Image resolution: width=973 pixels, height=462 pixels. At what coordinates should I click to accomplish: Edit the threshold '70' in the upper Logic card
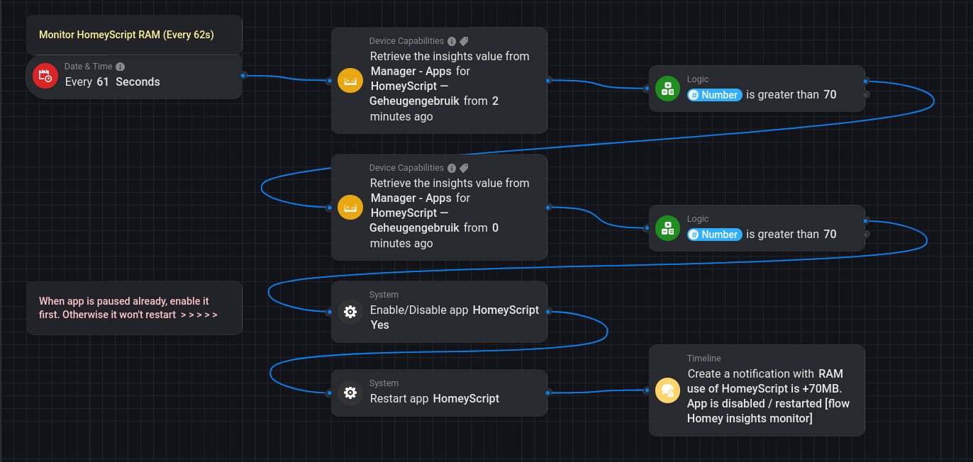(830, 94)
